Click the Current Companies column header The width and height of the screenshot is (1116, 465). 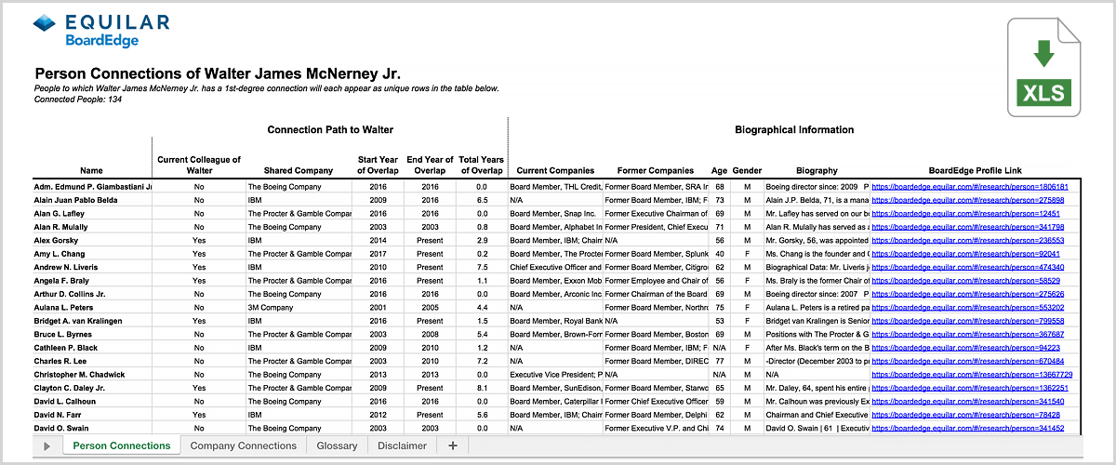pos(555,171)
